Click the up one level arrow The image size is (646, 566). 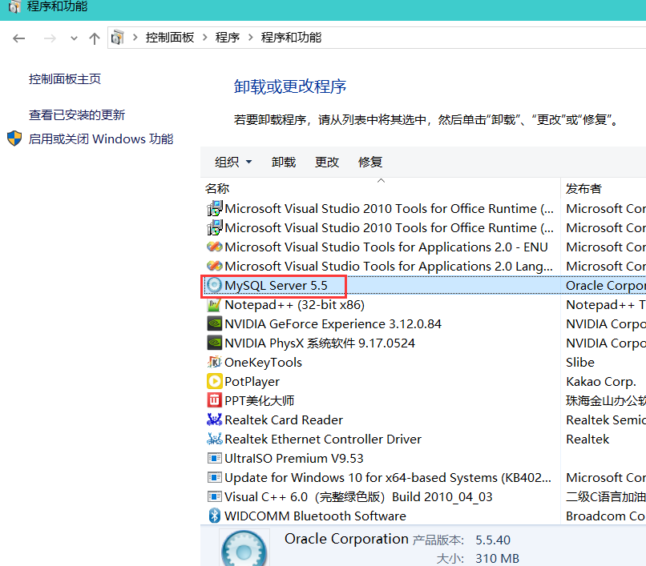95,38
